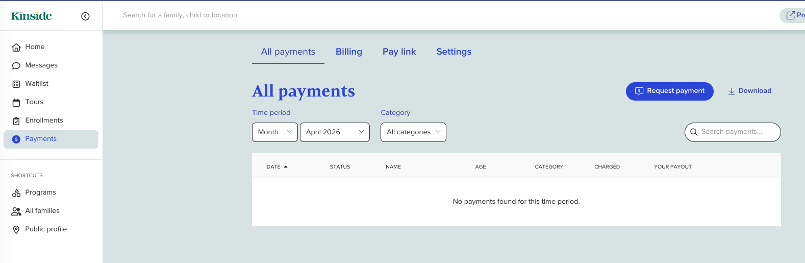Sort by DATE column arrow
The image size is (805, 263).
(286, 166)
